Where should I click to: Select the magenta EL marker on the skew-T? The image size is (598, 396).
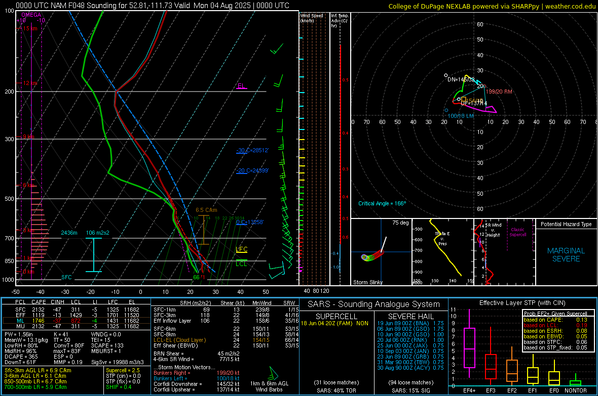[x=241, y=86]
